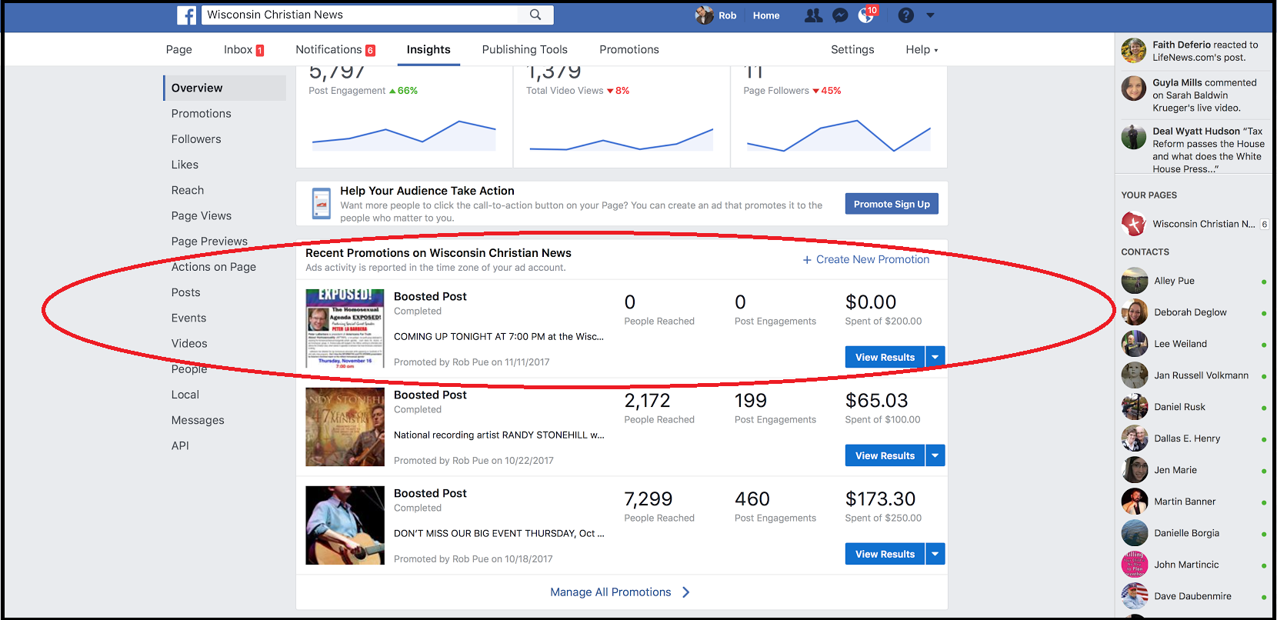This screenshot has height=620, width=1277.
Task: Select the Insights tab
Action: pyautogui.click(x=428, y=49)
